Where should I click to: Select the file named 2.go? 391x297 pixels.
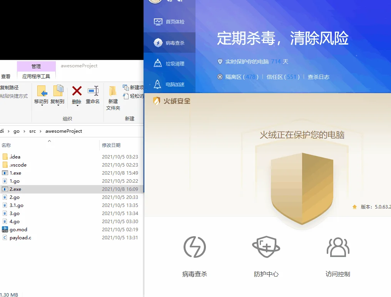tap(15, 197)
